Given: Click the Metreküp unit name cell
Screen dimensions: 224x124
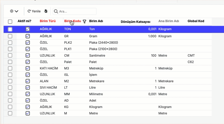Looking at the screenshot, I should point(96,68).
